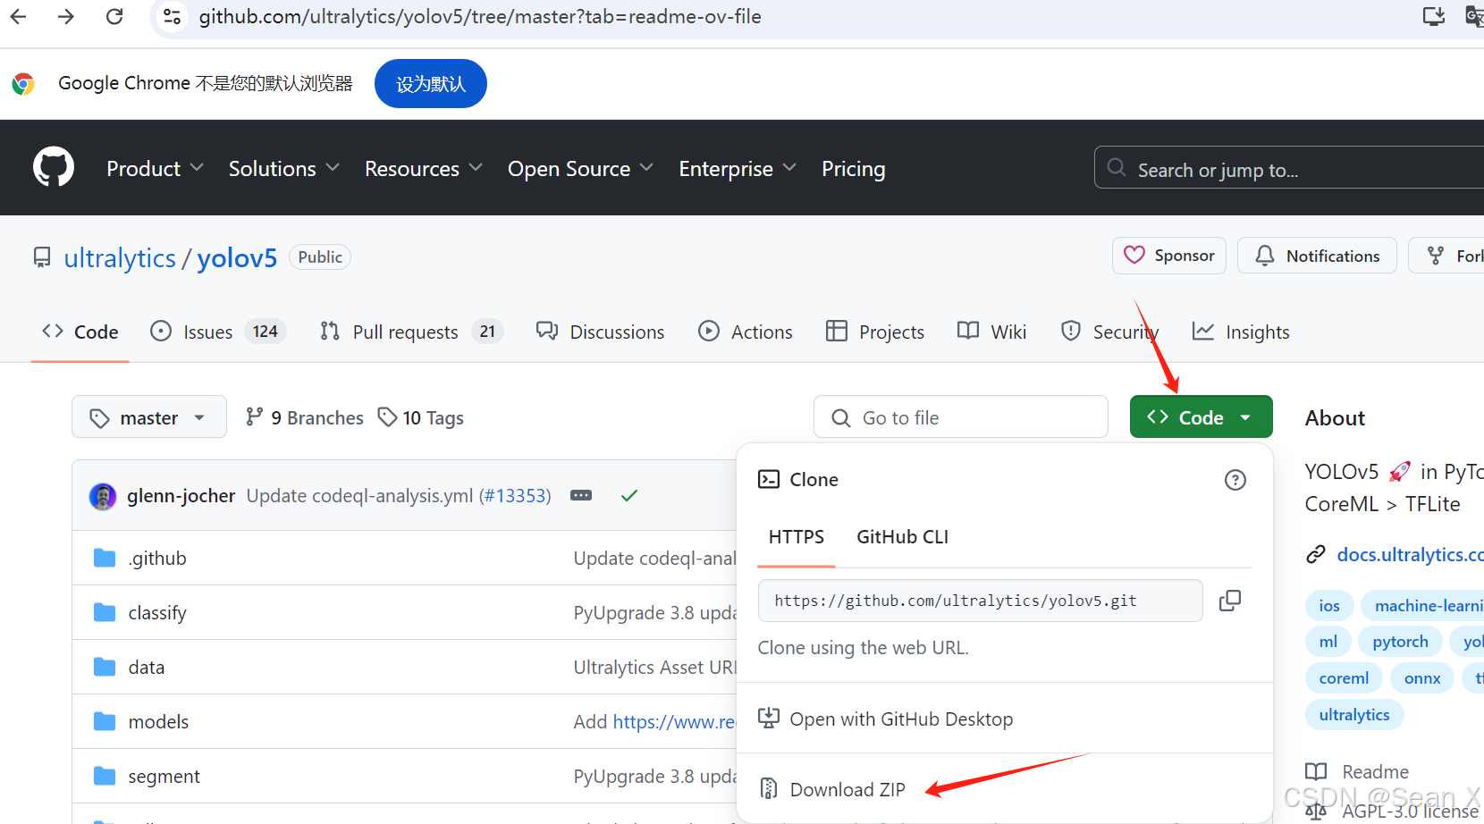Screen dimensions: 1484x824
Task: Copy the HTTPS clone URL to clipboard
Action: (x=1230, y=601)
